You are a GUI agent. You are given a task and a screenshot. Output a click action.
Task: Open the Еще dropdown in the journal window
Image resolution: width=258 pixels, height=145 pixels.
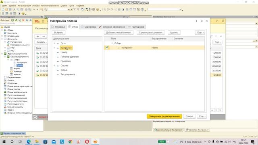(x=217, y=42)
